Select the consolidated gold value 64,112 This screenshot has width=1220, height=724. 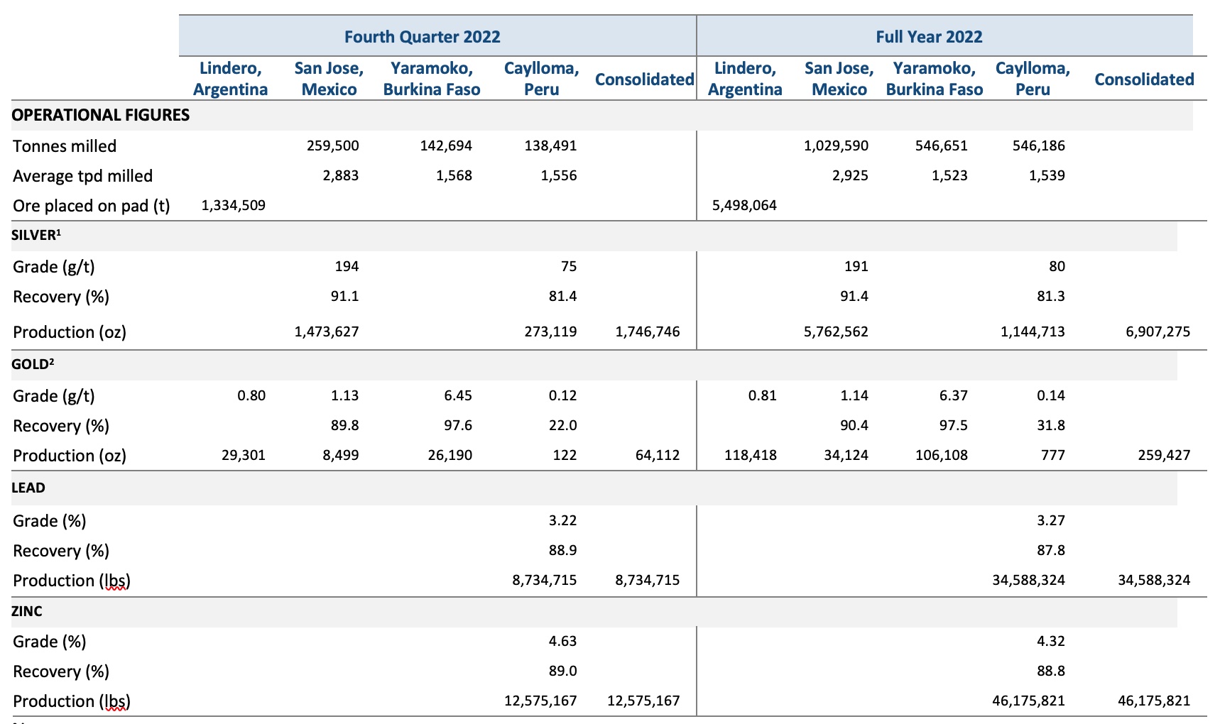coord(658,456)
